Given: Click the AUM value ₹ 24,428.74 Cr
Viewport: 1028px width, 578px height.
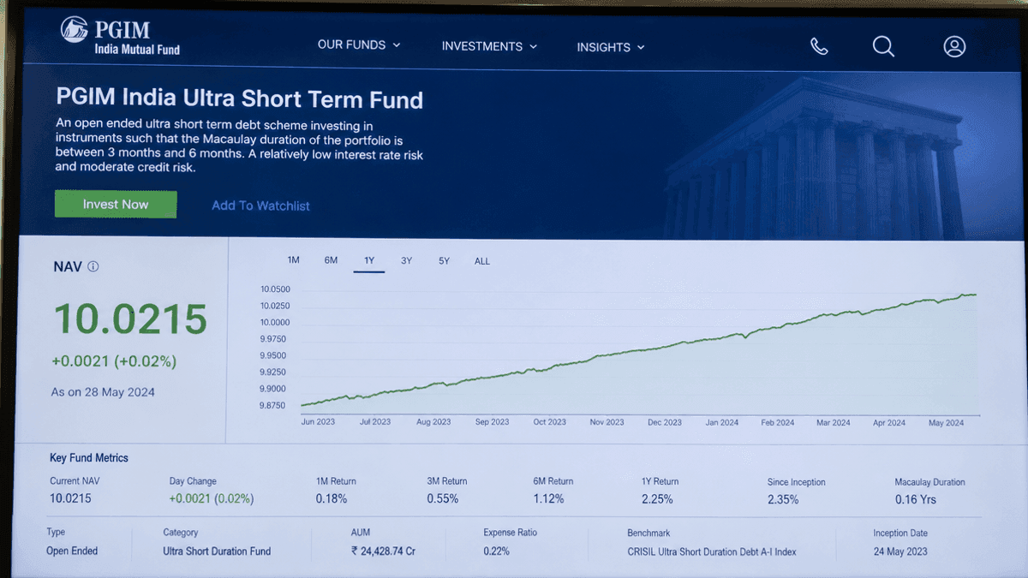Looking at the screenshot, I should pos(383,551).
